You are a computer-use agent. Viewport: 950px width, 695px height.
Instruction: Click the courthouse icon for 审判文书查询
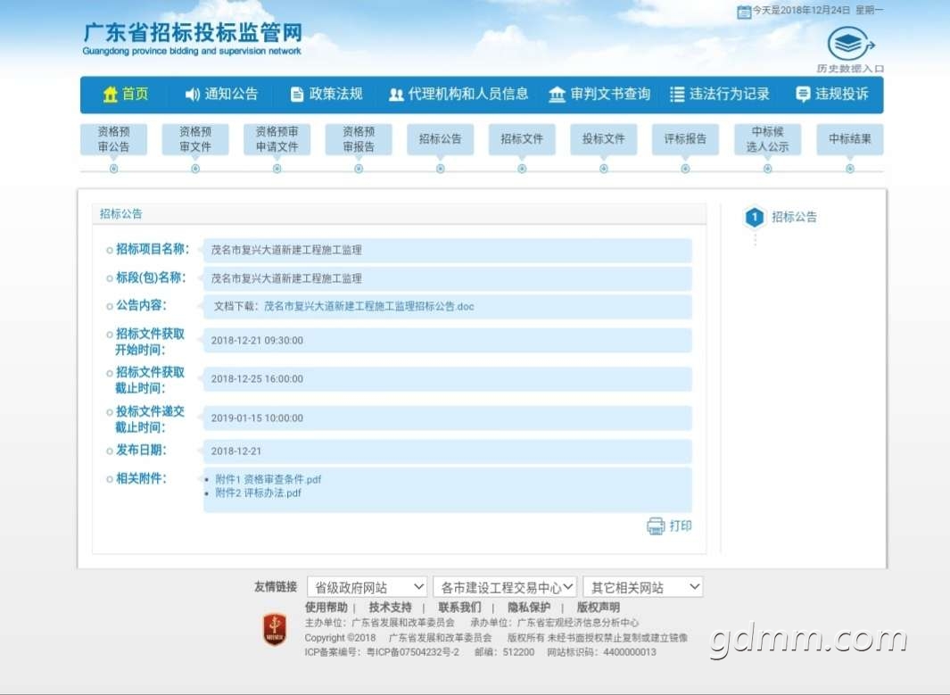tap(558, 95)
